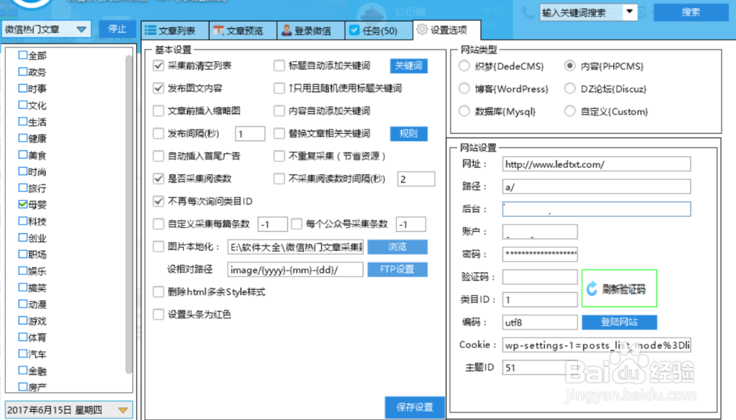Click the refresh arrow icon beside 刷新验证码
This screenshot has width=736, height=420.
click(x=592, y=288)
